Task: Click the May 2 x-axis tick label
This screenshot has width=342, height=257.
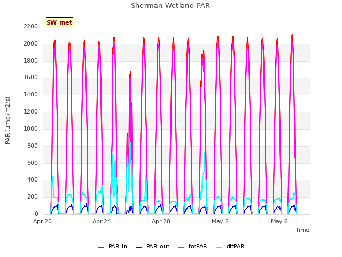Action: coord(220,221)
